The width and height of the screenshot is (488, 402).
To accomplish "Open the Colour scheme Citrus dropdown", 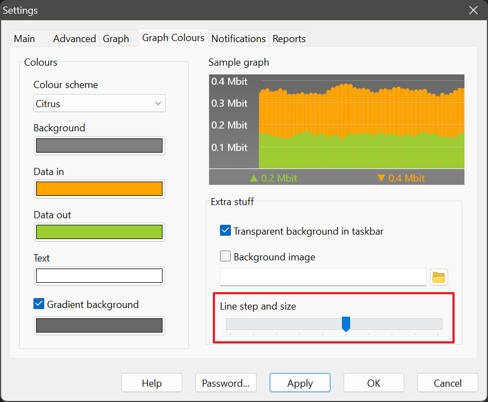I will coord(99,103).
